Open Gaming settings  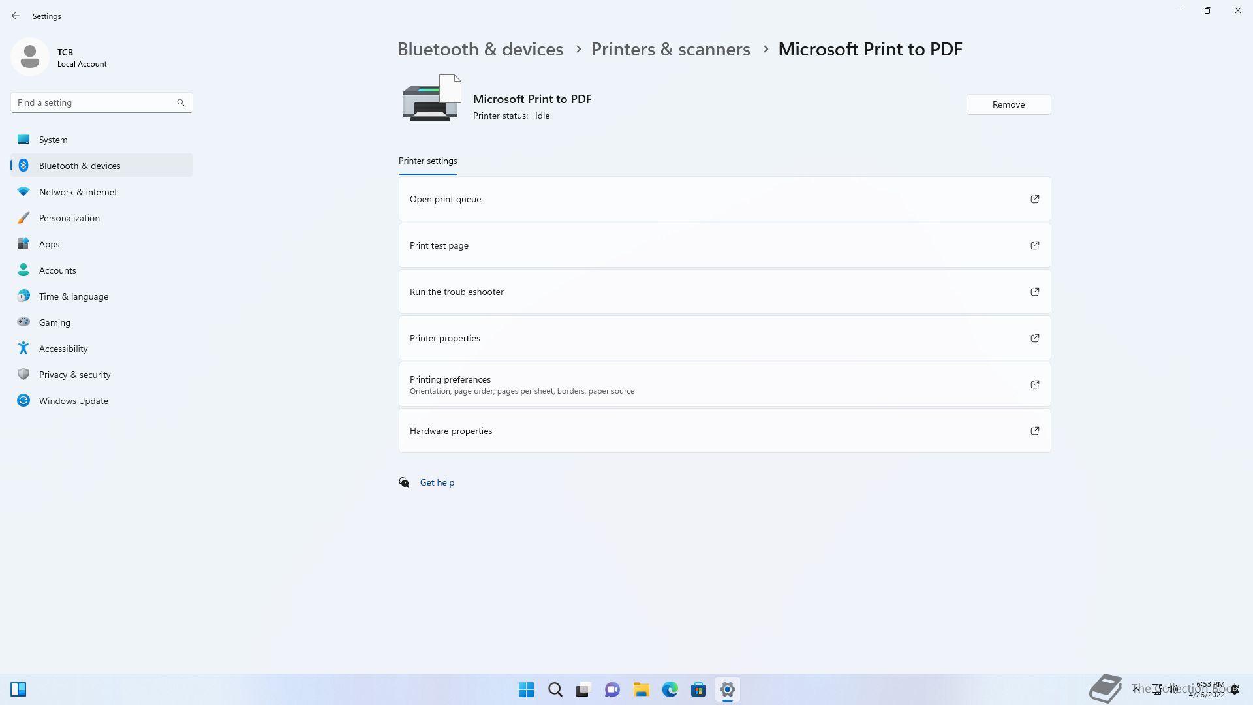coord(102,322)
